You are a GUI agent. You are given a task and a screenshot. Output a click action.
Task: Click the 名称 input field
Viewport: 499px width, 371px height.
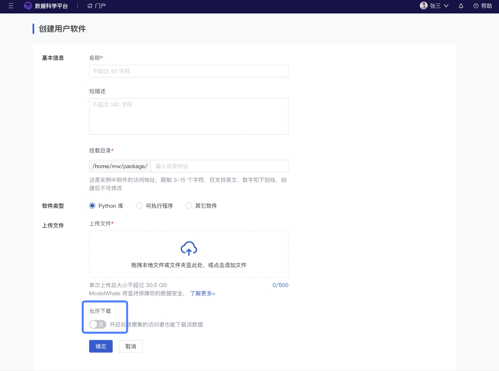189,71
